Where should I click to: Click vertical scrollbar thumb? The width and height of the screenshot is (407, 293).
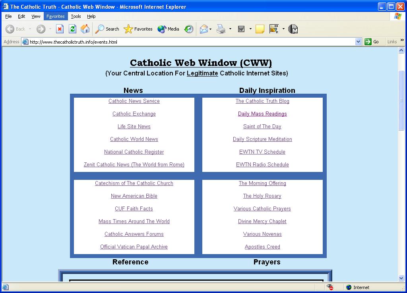point(401,100)
